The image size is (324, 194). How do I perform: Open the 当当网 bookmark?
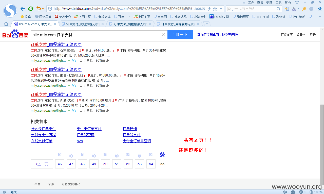click(x=160, y=17)
